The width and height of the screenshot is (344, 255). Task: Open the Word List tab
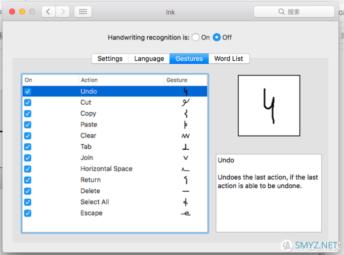[229, 59]
